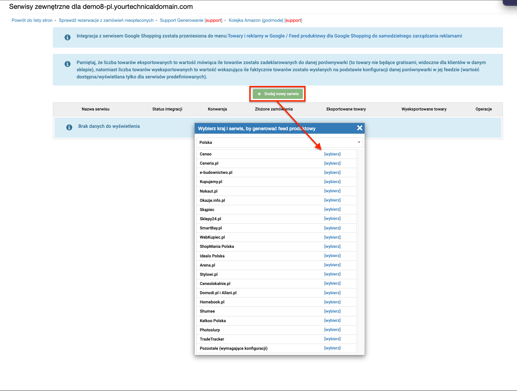Pick wybierz beside TradeTracker
Viewport: 517px width, 391px height.
332,339
